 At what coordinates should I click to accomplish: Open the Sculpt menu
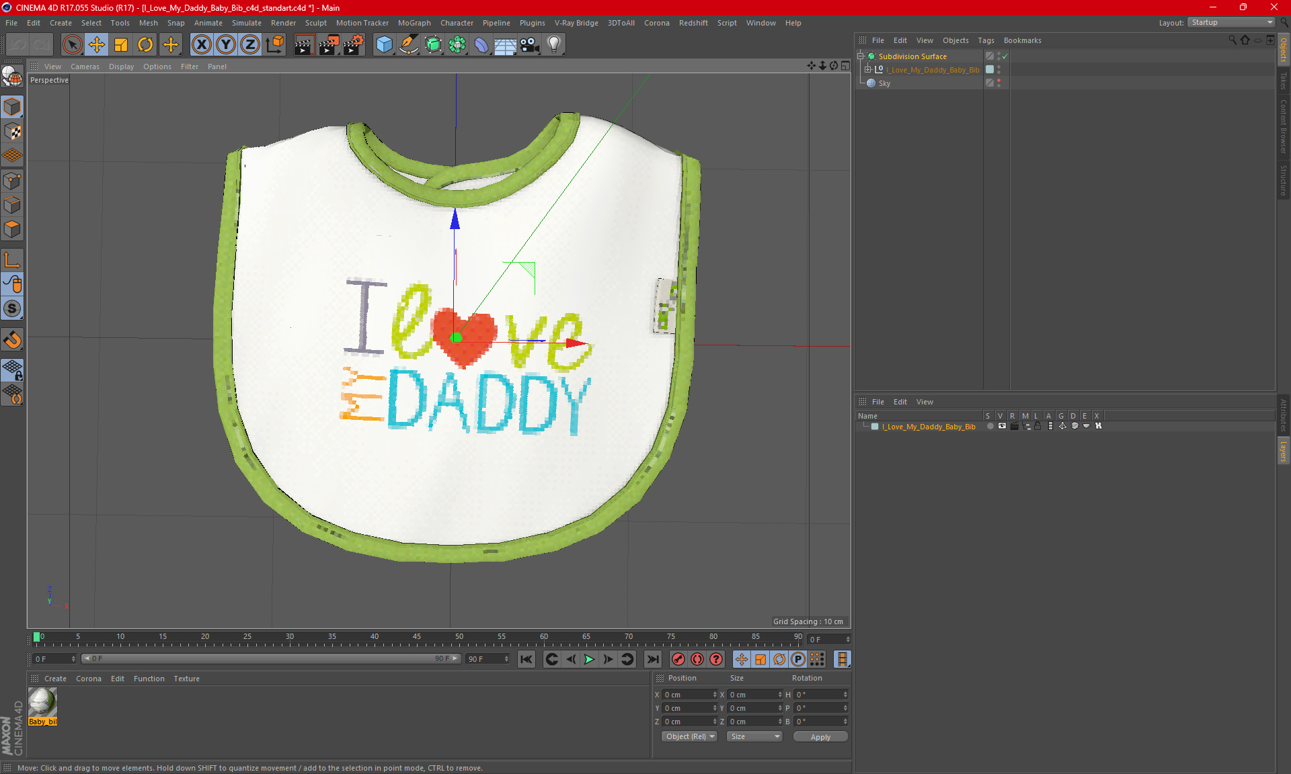point(315,23)
